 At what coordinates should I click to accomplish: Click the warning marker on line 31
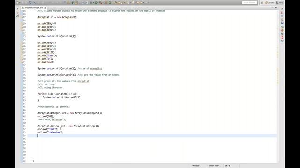(x=22, y=62)
